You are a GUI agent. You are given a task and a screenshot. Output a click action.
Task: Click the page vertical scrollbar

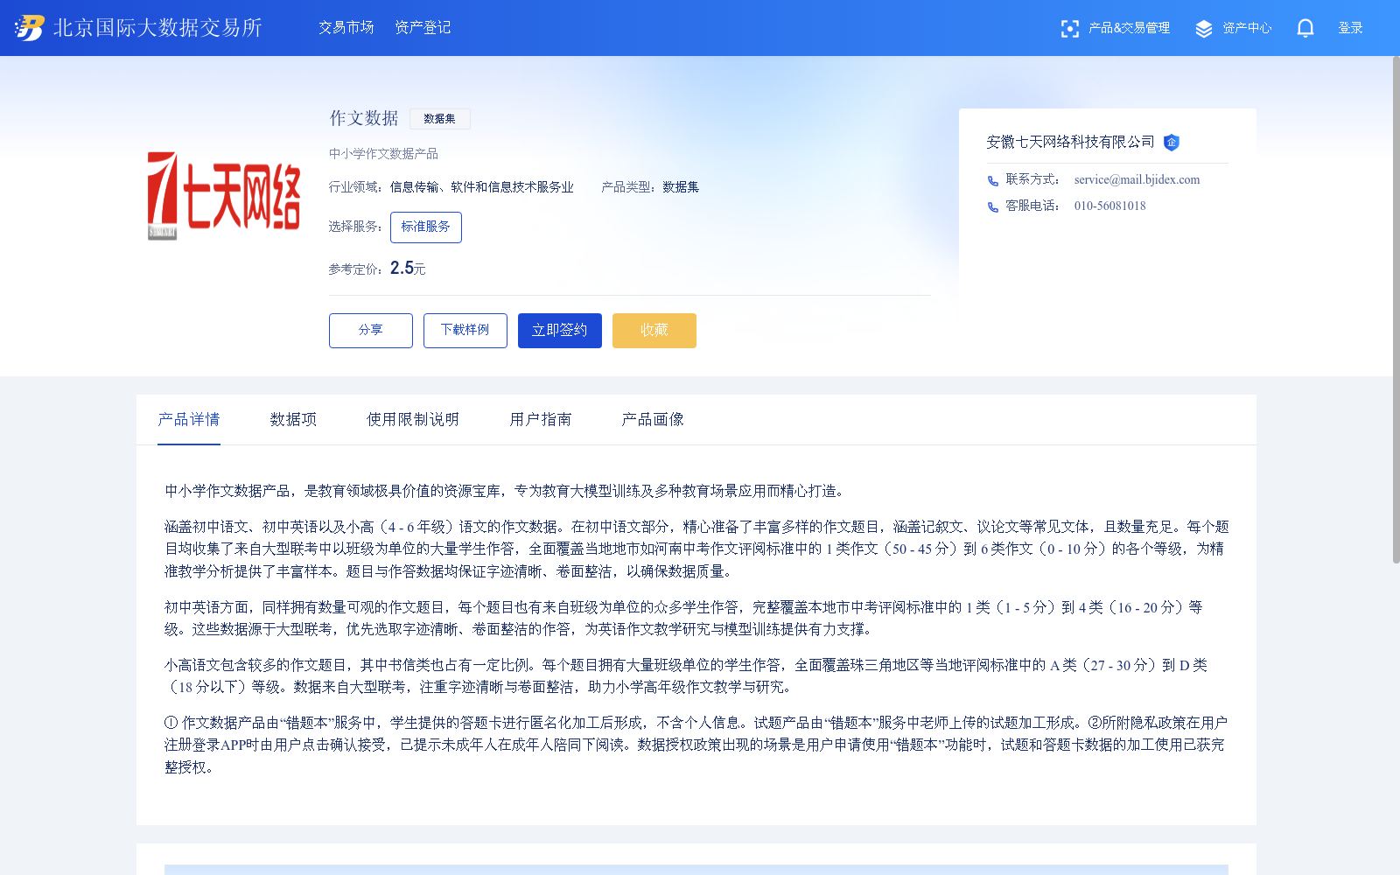click(1396, 311)
